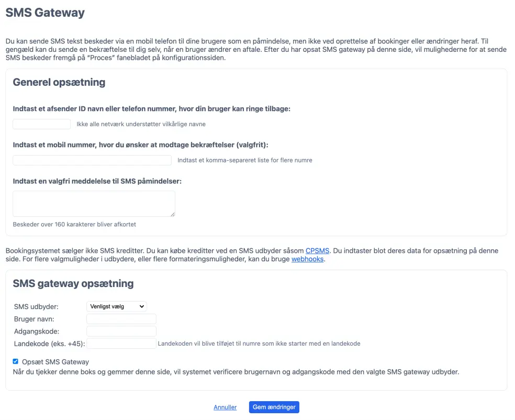The width and height of the screenshot is (515, 420).
Task: Select the Landekode input box
Action: [x=121, y=344]
